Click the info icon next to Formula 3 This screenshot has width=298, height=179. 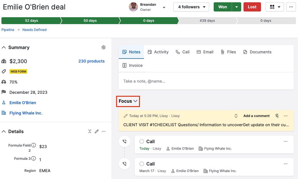(x=34, y=158)
